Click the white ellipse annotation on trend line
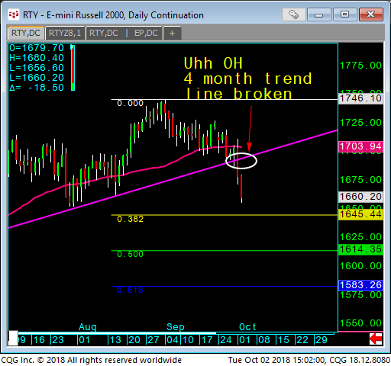 point(241,161)
